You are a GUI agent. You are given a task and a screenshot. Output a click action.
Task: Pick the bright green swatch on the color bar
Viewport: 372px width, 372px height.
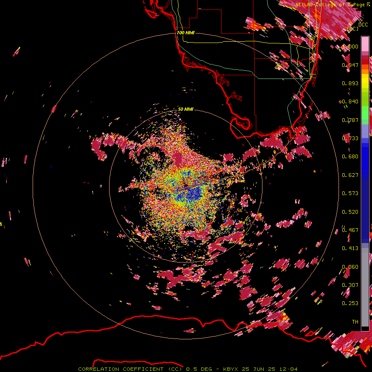click(365, 113)
